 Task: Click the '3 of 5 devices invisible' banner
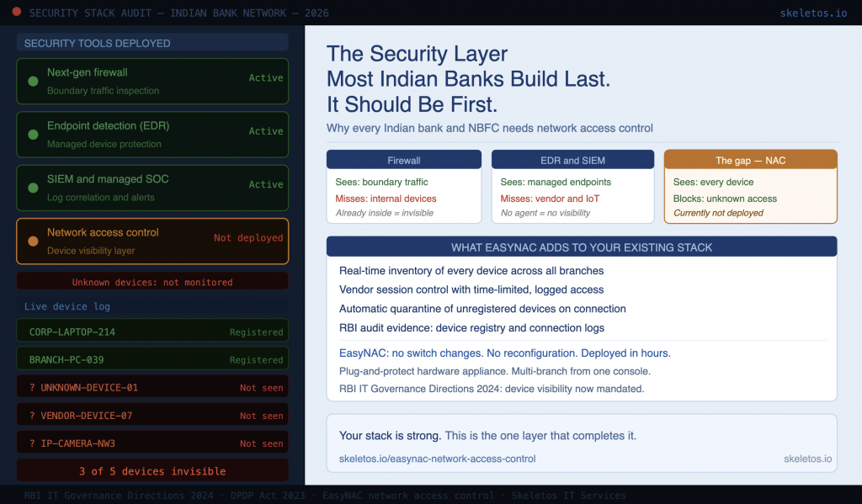152,471
